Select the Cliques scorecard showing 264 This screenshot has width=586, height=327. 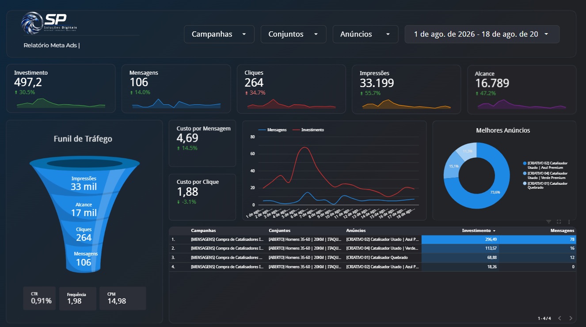point(292,88)
